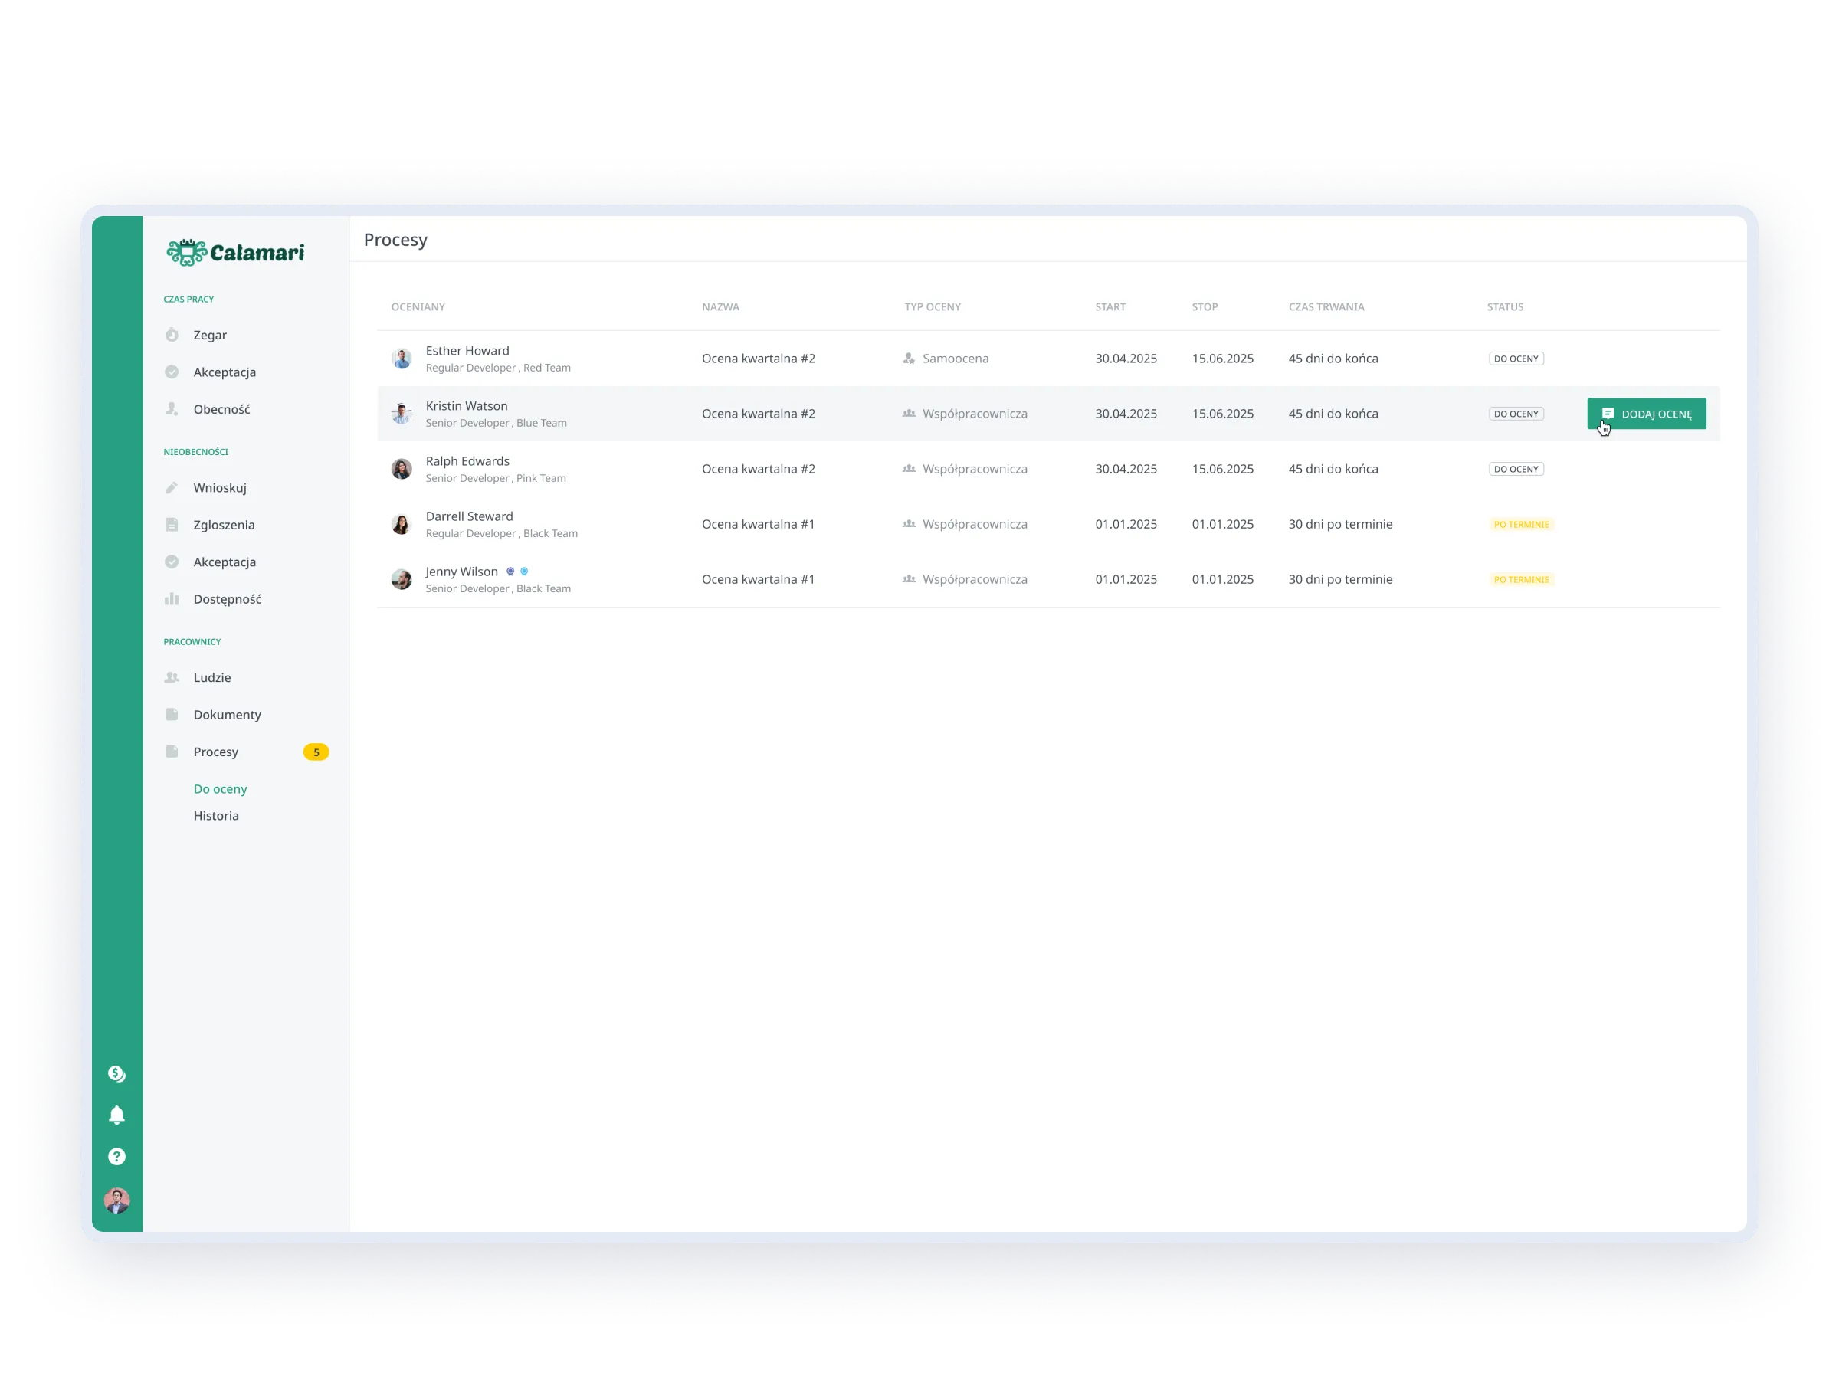Click group icon in Jenny Wilson's row
The image size is (1839, 1379).
[909, 579]
